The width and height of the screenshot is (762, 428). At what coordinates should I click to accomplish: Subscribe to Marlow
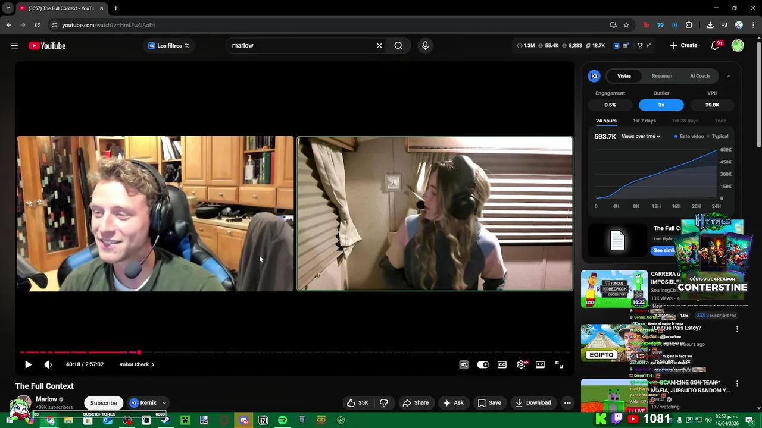[104, 402]
